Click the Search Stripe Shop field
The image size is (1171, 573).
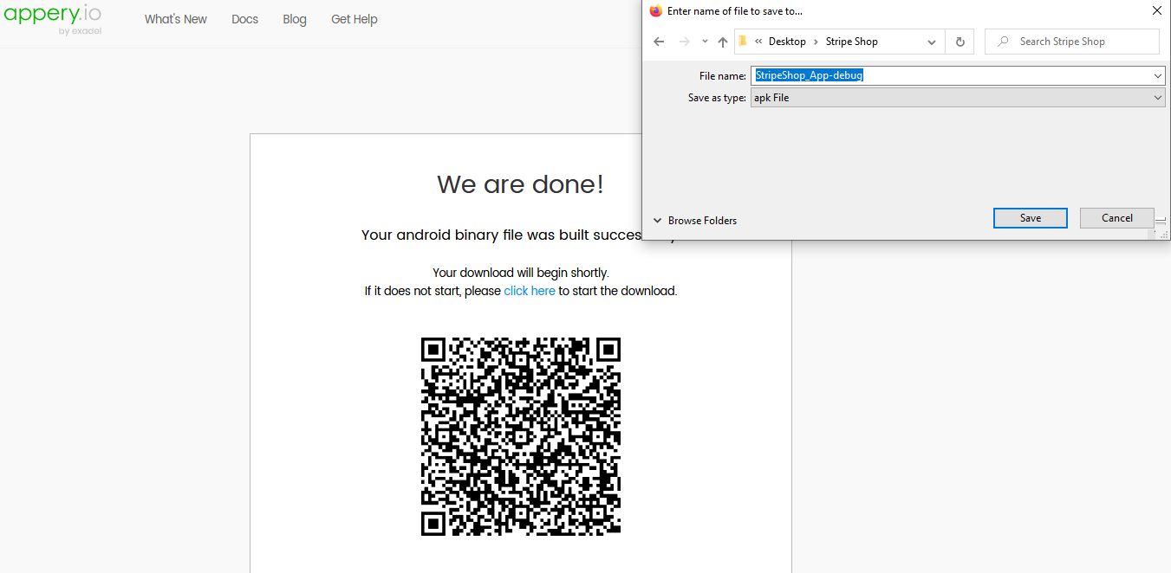click(x=1072, y=42)
